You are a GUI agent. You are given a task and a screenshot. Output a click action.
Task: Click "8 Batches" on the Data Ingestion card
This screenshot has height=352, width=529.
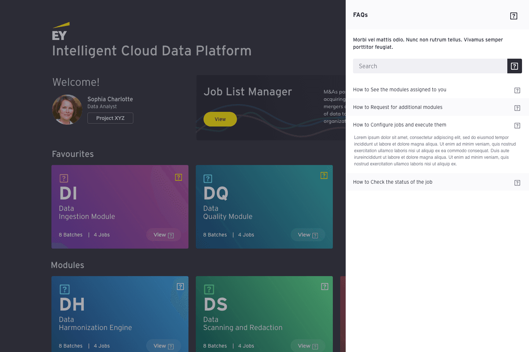(x=71, y=235)
